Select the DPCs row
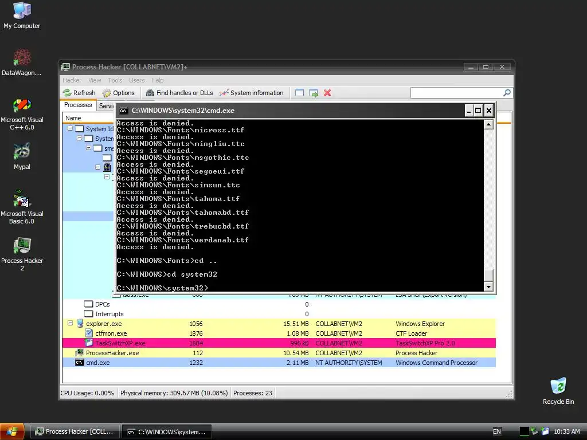 pyautogui.click(x=279, y=304)
